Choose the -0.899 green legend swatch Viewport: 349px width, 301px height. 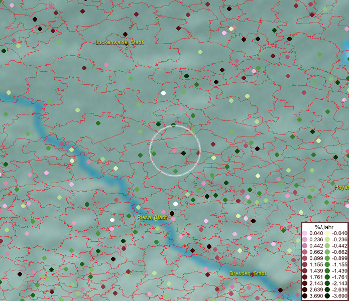327,258
